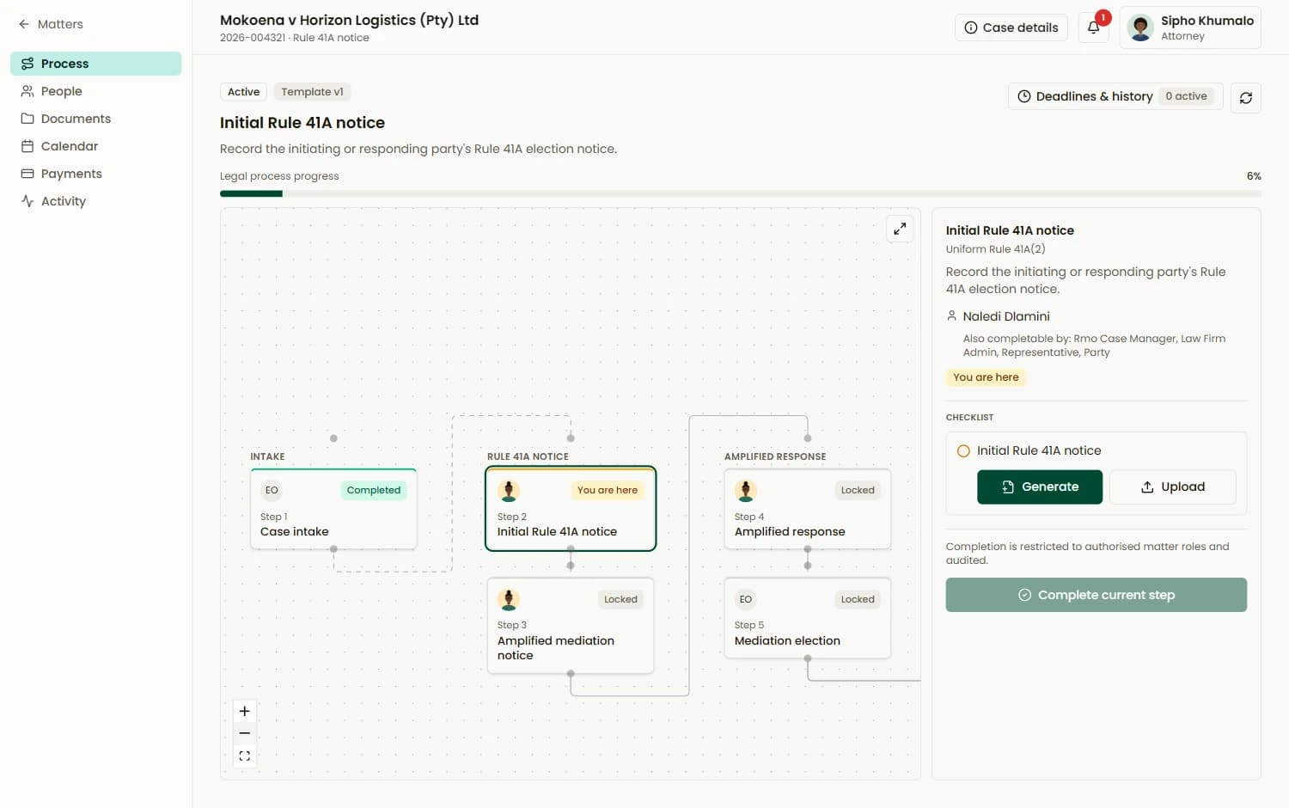Open the Calendar sidebar section
Image resolution: width=1289 pixels, height=808 pixels.
(x=96, y=146)
